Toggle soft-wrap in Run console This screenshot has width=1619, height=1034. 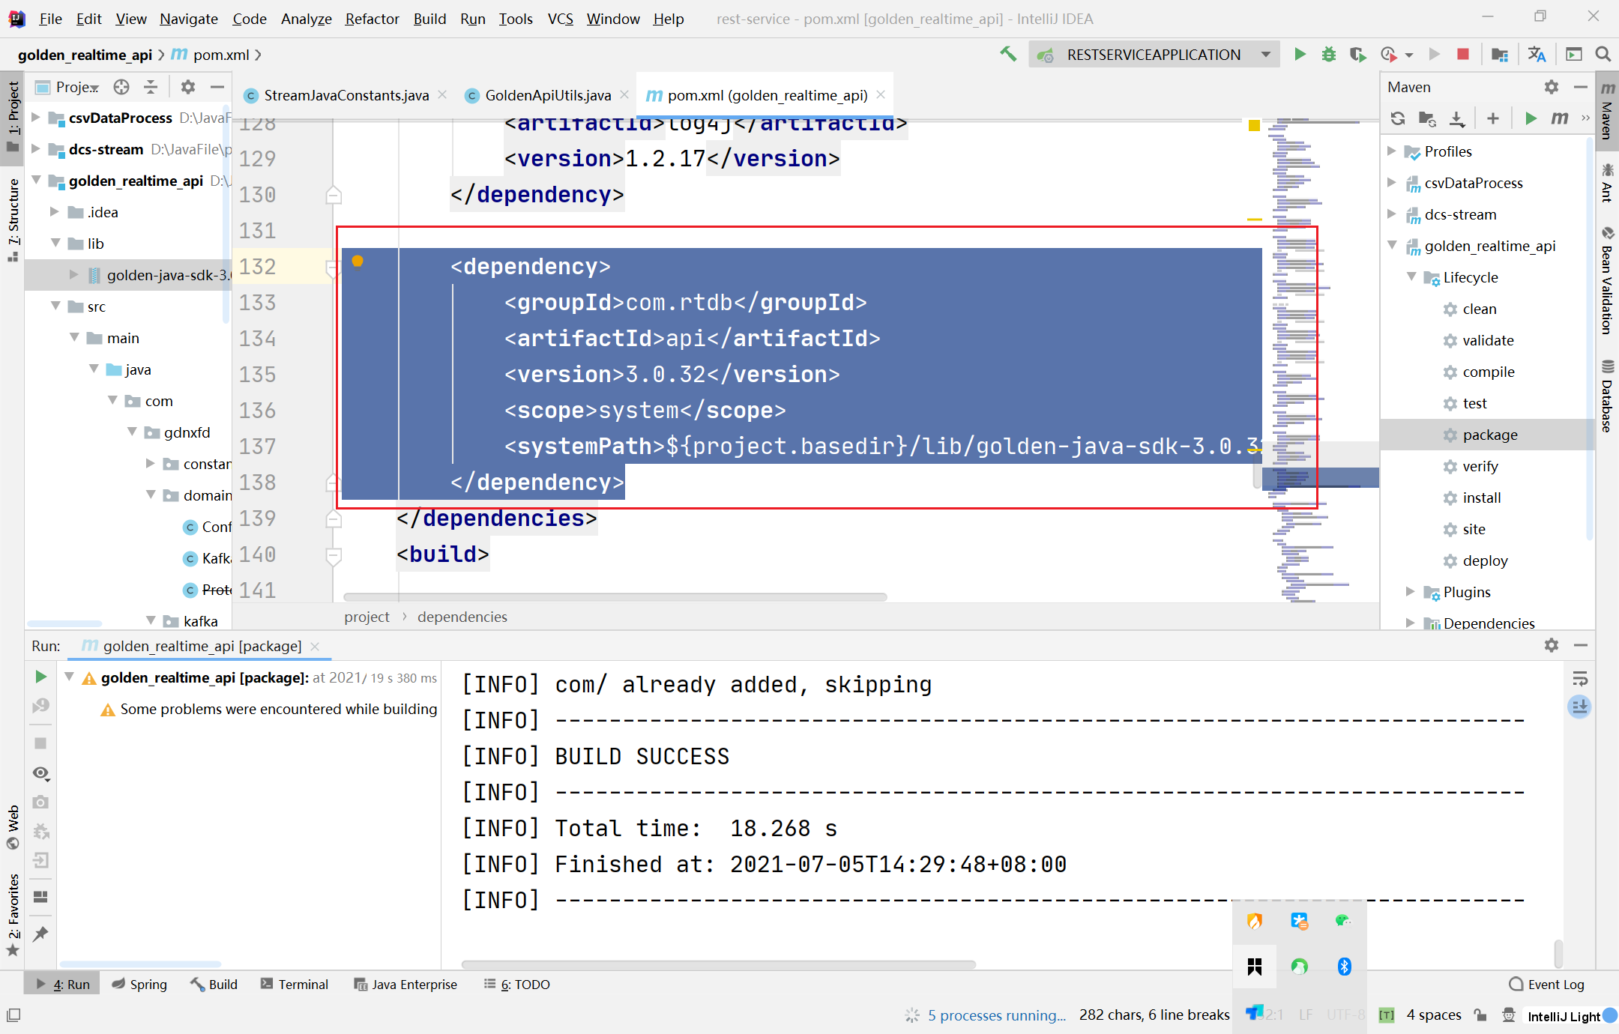(x=1580, y=679)
